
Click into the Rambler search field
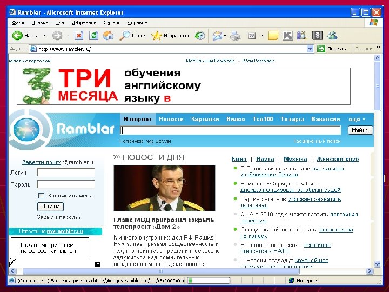pos(231,130)
